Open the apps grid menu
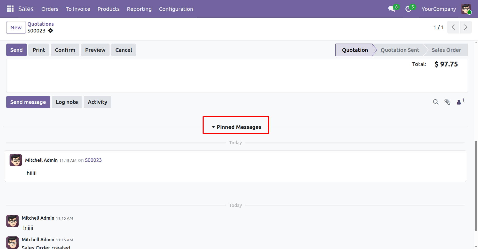478x249 pixels. (x=10, y=9)
